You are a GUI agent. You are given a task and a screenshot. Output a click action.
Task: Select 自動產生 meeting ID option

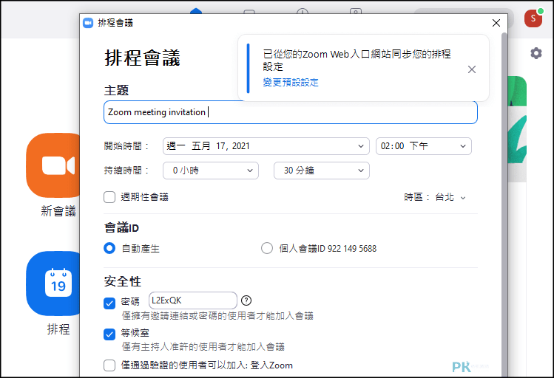pyautogui.click(x=109, y=248)
